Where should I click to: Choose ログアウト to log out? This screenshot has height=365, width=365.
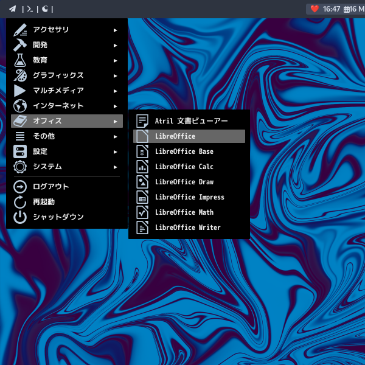pyautogui.click(x=50, y=187)
